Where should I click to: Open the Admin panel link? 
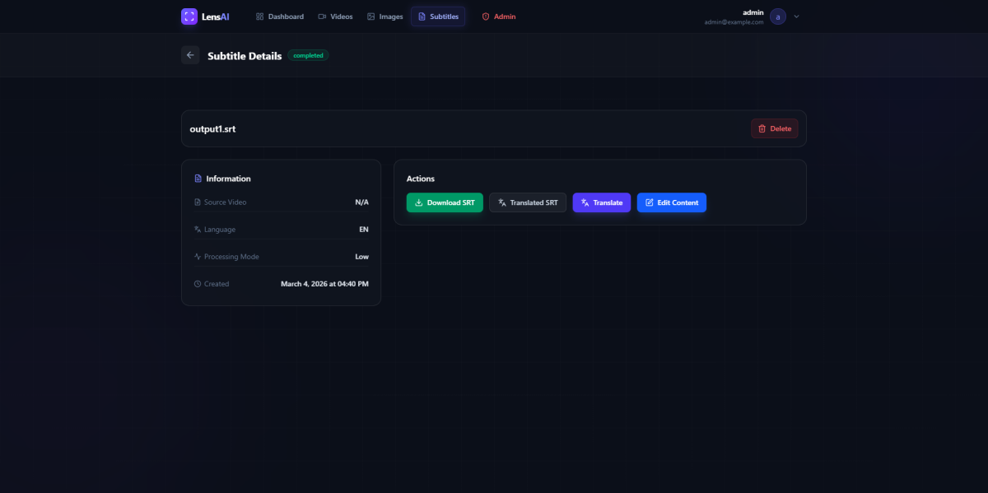(499, 16)
